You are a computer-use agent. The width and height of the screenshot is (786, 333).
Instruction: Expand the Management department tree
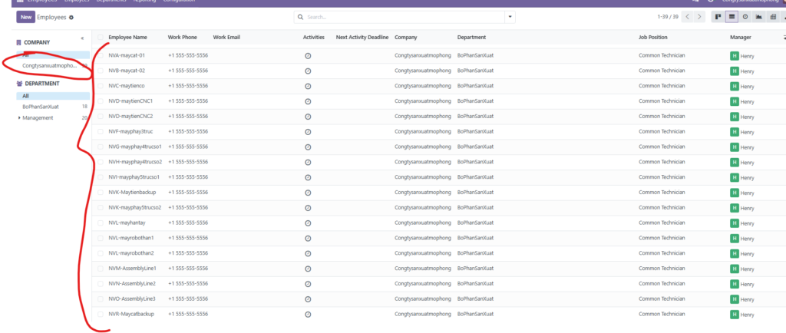(x=18, y=118)
